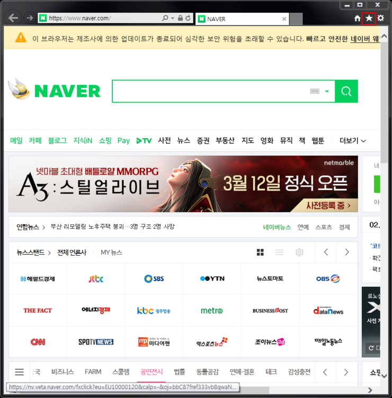Open the metro press logo

pos(212,311)
